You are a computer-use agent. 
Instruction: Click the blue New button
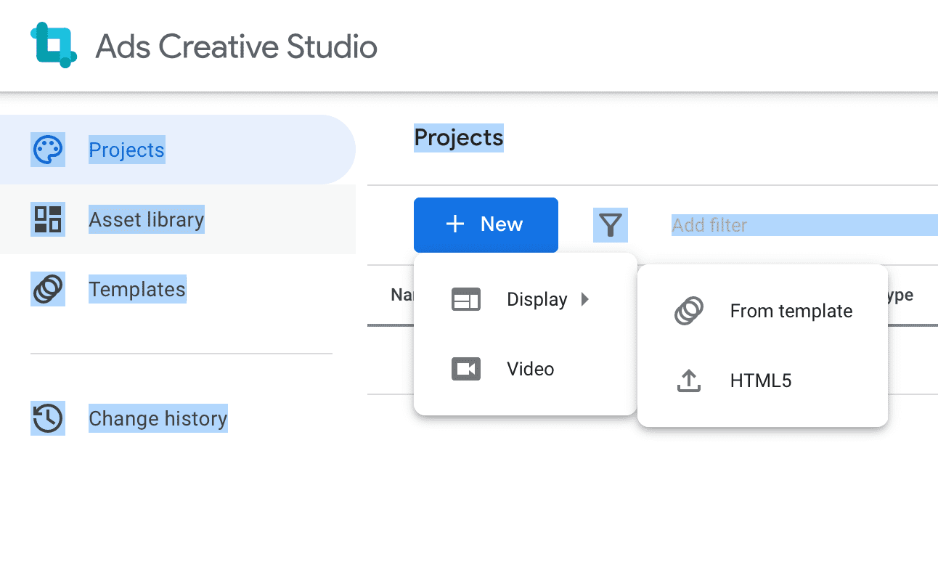(486, 225)
